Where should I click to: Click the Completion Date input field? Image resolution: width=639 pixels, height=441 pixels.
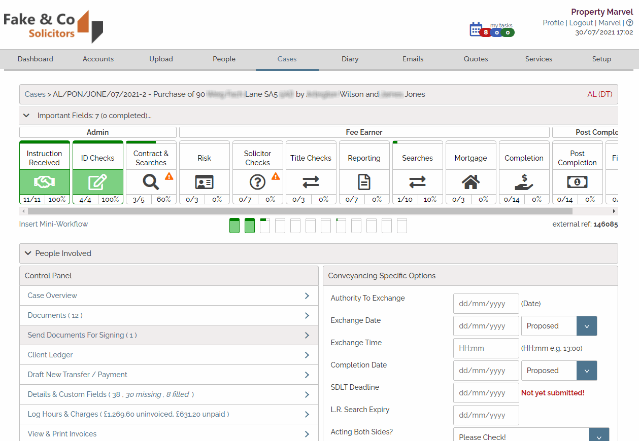click(x=485, y=371)
